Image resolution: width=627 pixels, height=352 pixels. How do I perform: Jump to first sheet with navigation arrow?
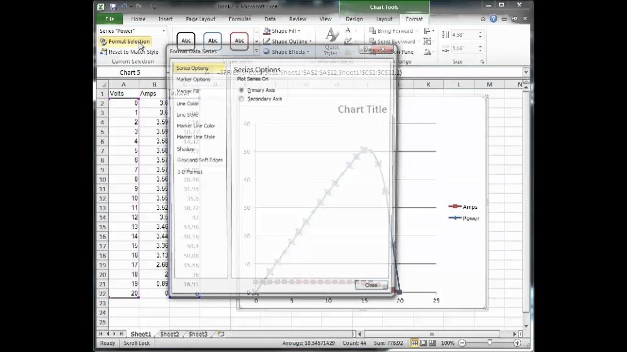coord(101,334)
